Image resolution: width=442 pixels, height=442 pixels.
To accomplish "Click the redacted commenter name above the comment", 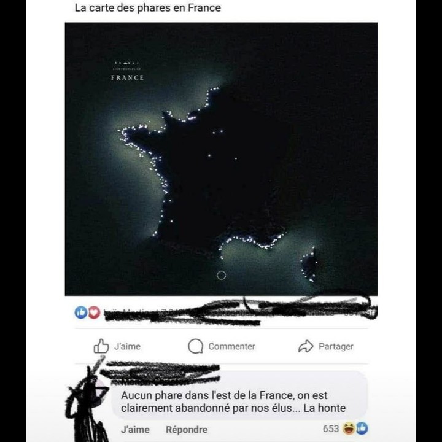I will pos(161,373).
